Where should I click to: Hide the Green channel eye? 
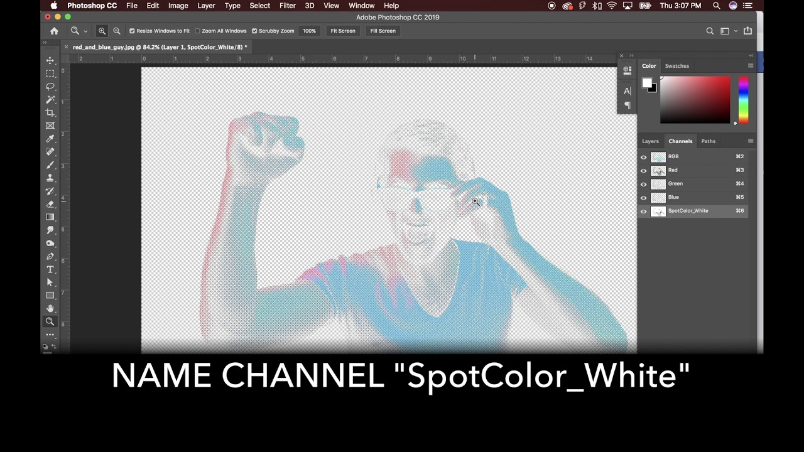coord(643,184)
